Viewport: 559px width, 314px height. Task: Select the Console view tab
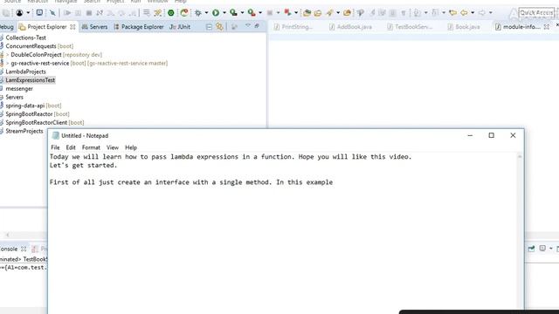point(9,249)
